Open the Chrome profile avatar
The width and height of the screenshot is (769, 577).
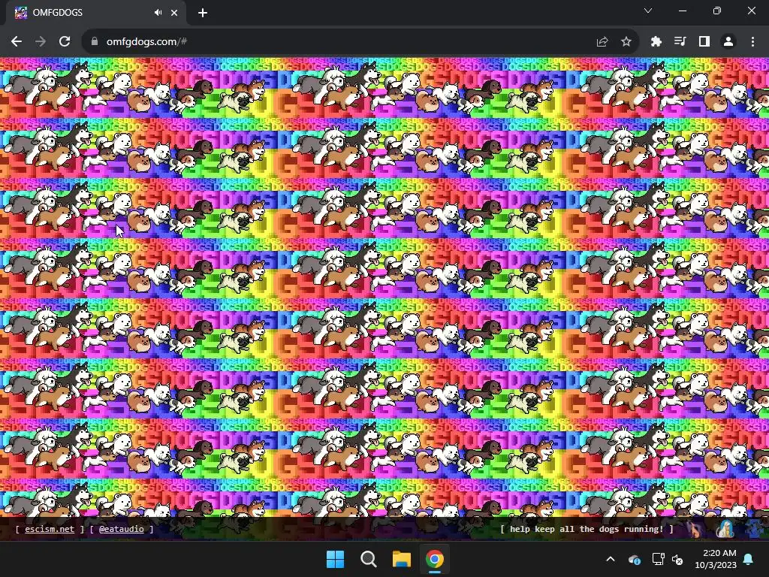(728, 42)
